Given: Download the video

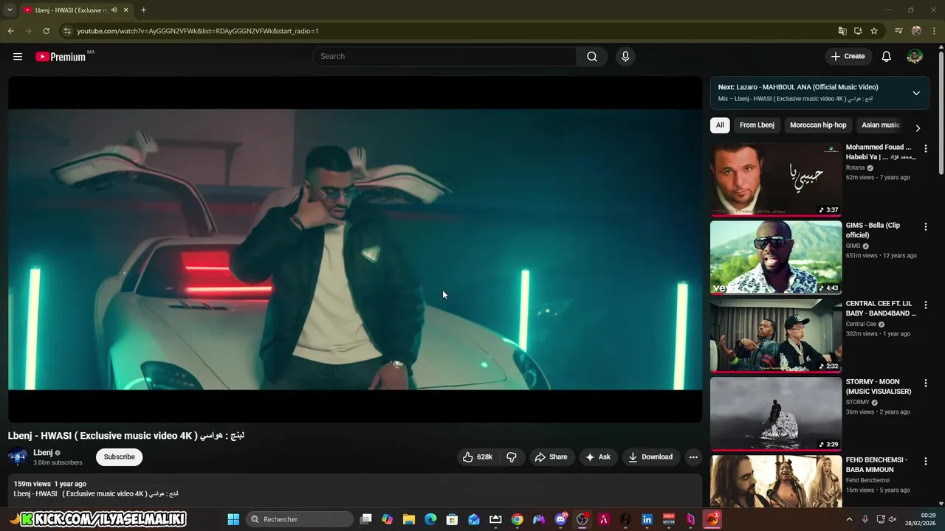Looking at the screenshot, I should (650, 457).
